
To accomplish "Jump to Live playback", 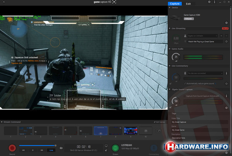I will (x=51, y=150).
